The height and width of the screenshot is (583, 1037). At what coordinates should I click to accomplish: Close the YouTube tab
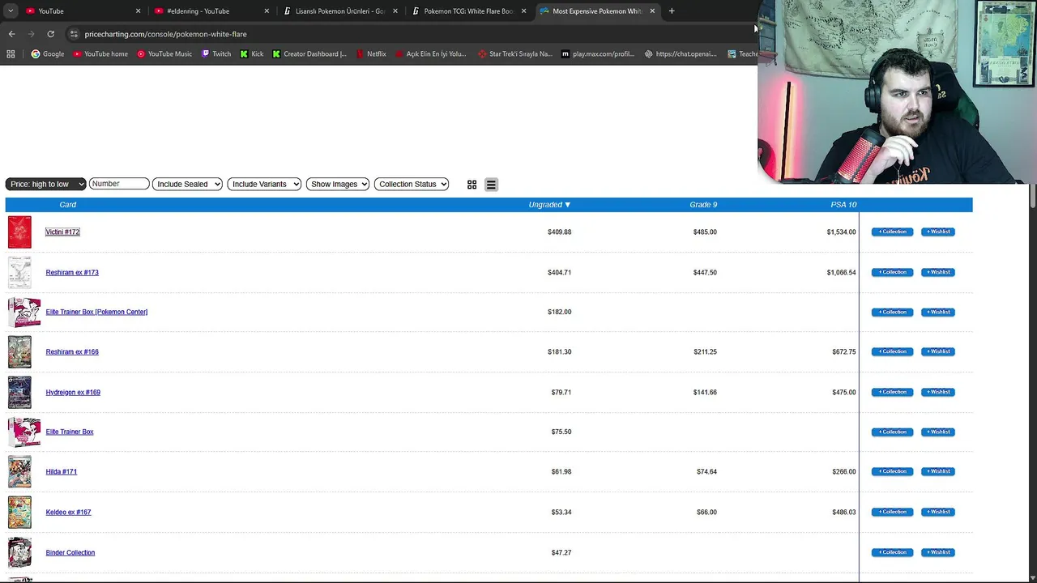[138, 11]
